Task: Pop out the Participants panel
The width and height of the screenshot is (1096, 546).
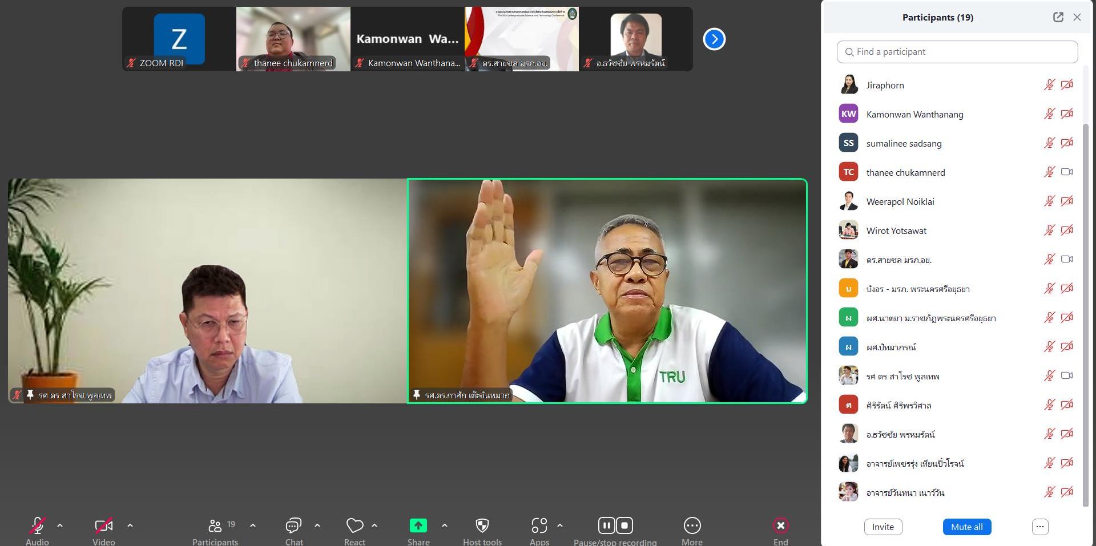Action: [1058, 17]
